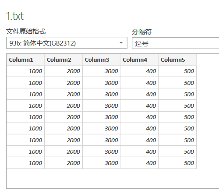Screen dimensions: 219x190
Task: Click the Column2 header
Action: [x=64, y=60]
